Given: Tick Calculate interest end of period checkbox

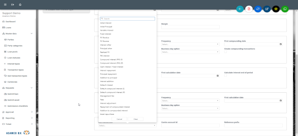Looking at the screenshot, I should coord(225,76).
